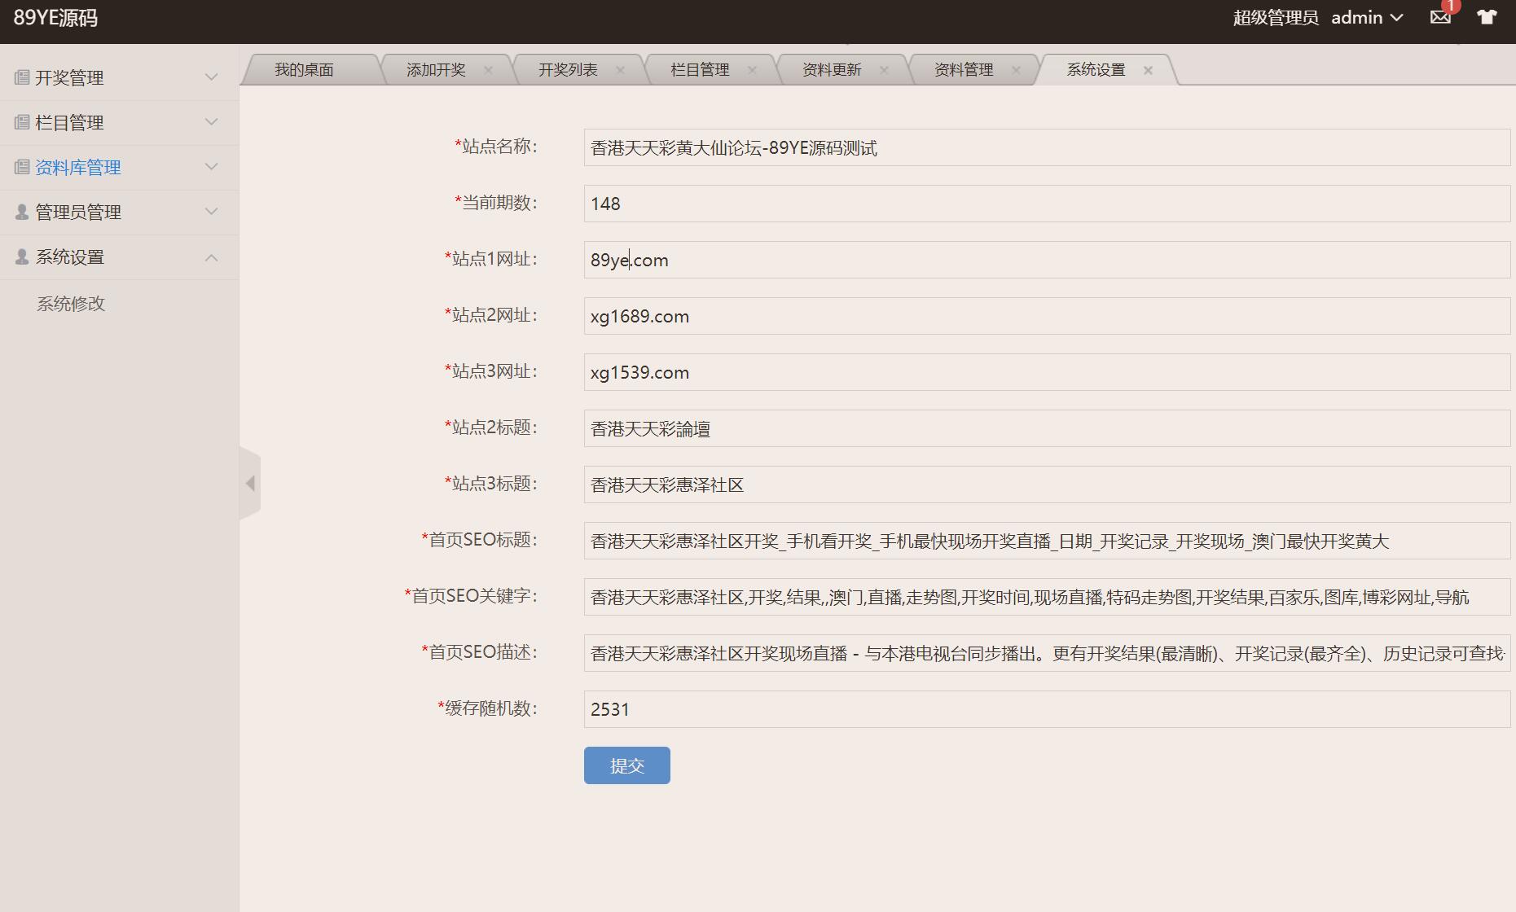Screen dimensions: 1516x912
Task: Focus the 缓存随机数 input field
Action: click(1047, 709)
